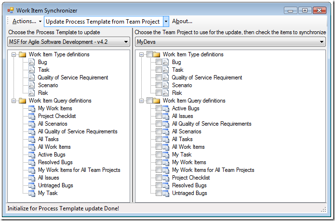Image resolution: width=335 pixels, height=221 pixels.
Task: Open the Process Template dropdown showing MSF for Agile
Action: (x=68, y=42)
